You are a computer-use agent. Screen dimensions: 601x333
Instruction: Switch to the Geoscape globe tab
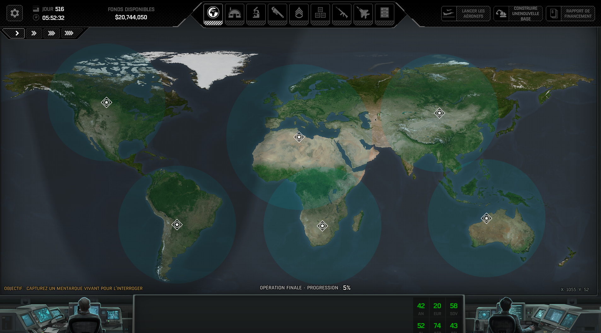(213, 14)
